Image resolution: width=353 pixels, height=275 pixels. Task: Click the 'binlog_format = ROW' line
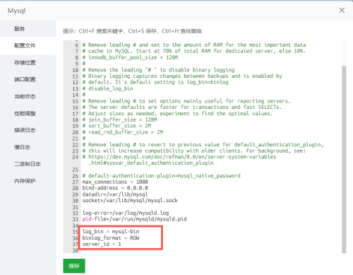click(x=111, y=238)
